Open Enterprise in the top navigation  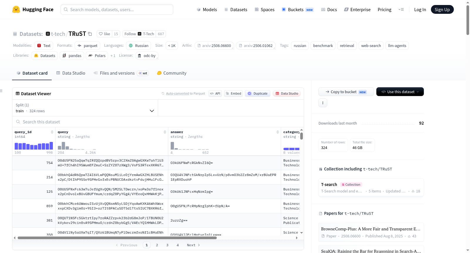click(357, 9)
